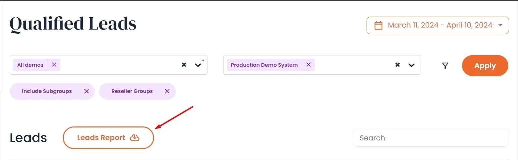Viewport: 518px width, 160px height.
Task: Open date range dropdown caret
Action: tap(500, 26)
